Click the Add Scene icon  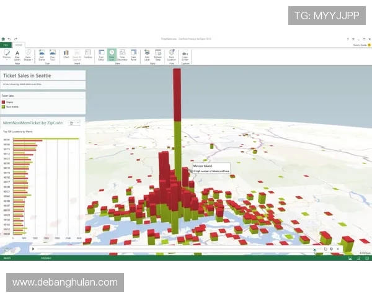[42, 55]
